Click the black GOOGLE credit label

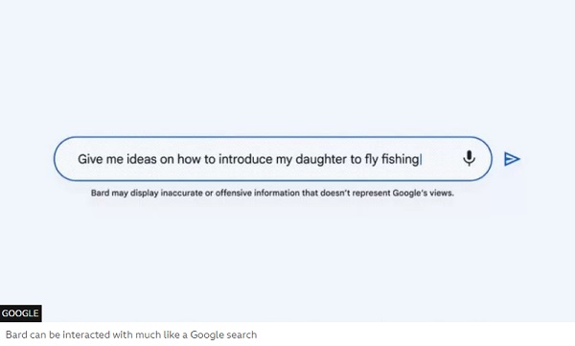click(20, 313)
